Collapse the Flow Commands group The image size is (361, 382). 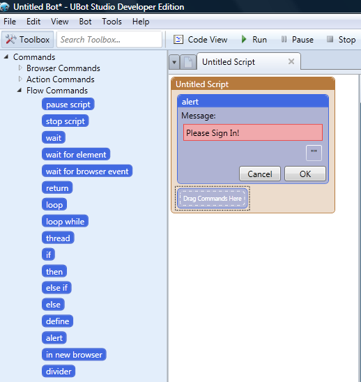(20, 91)
